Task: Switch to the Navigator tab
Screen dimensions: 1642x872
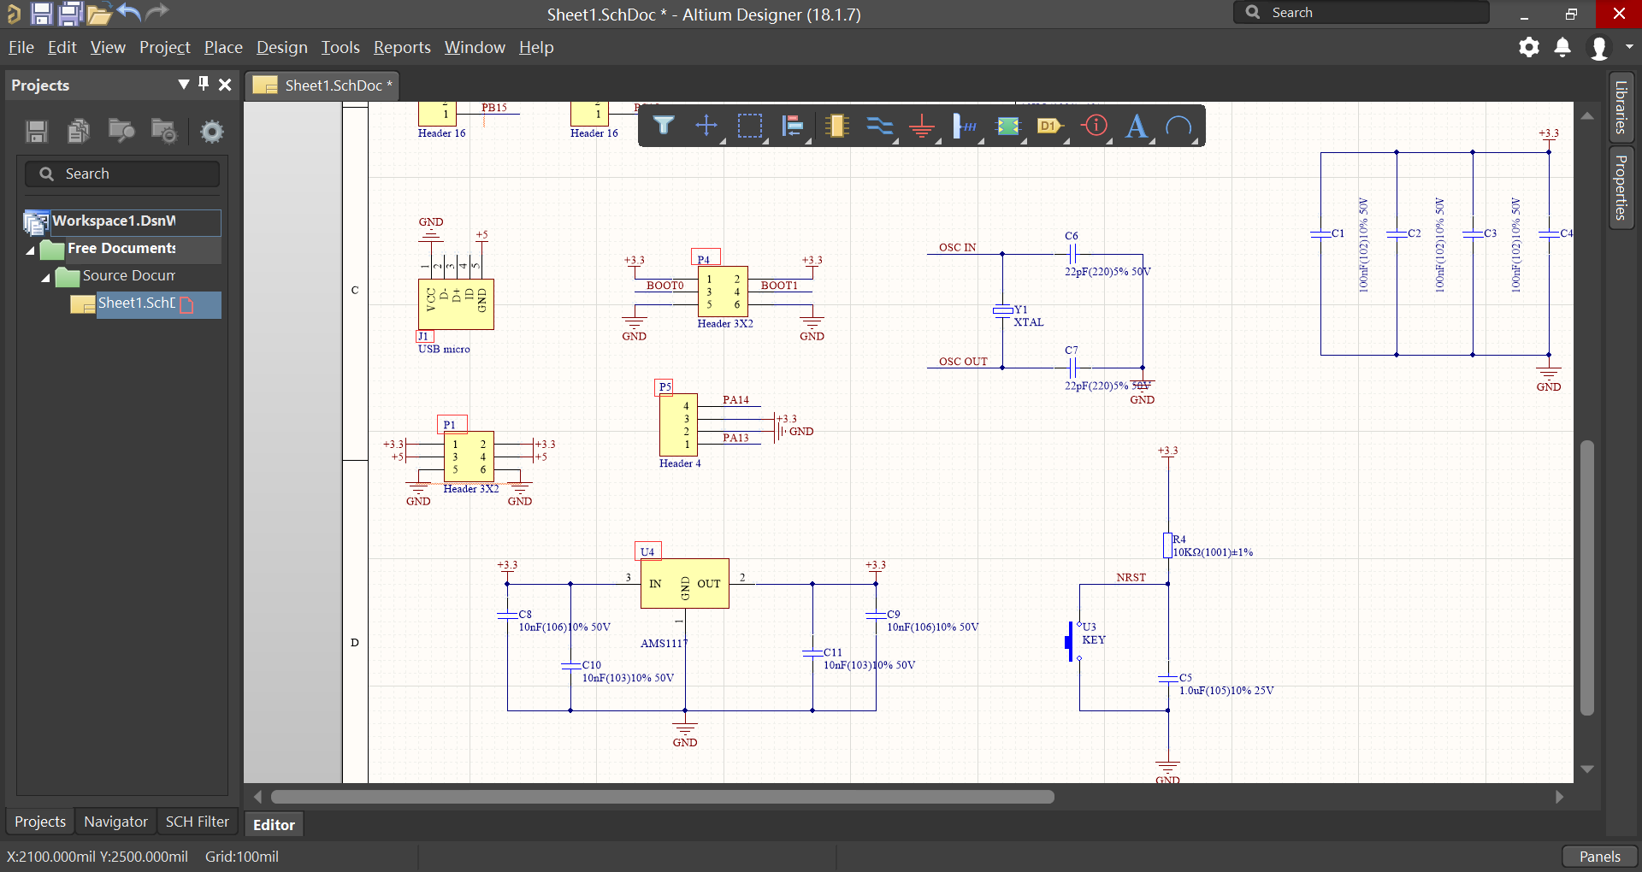Action: 115,822
